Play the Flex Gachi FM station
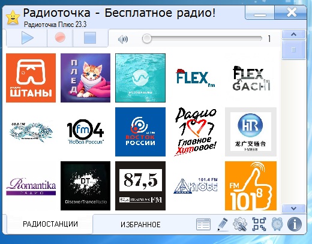The height and width of the screenshot is (244, 312). (x=251, y=78)
